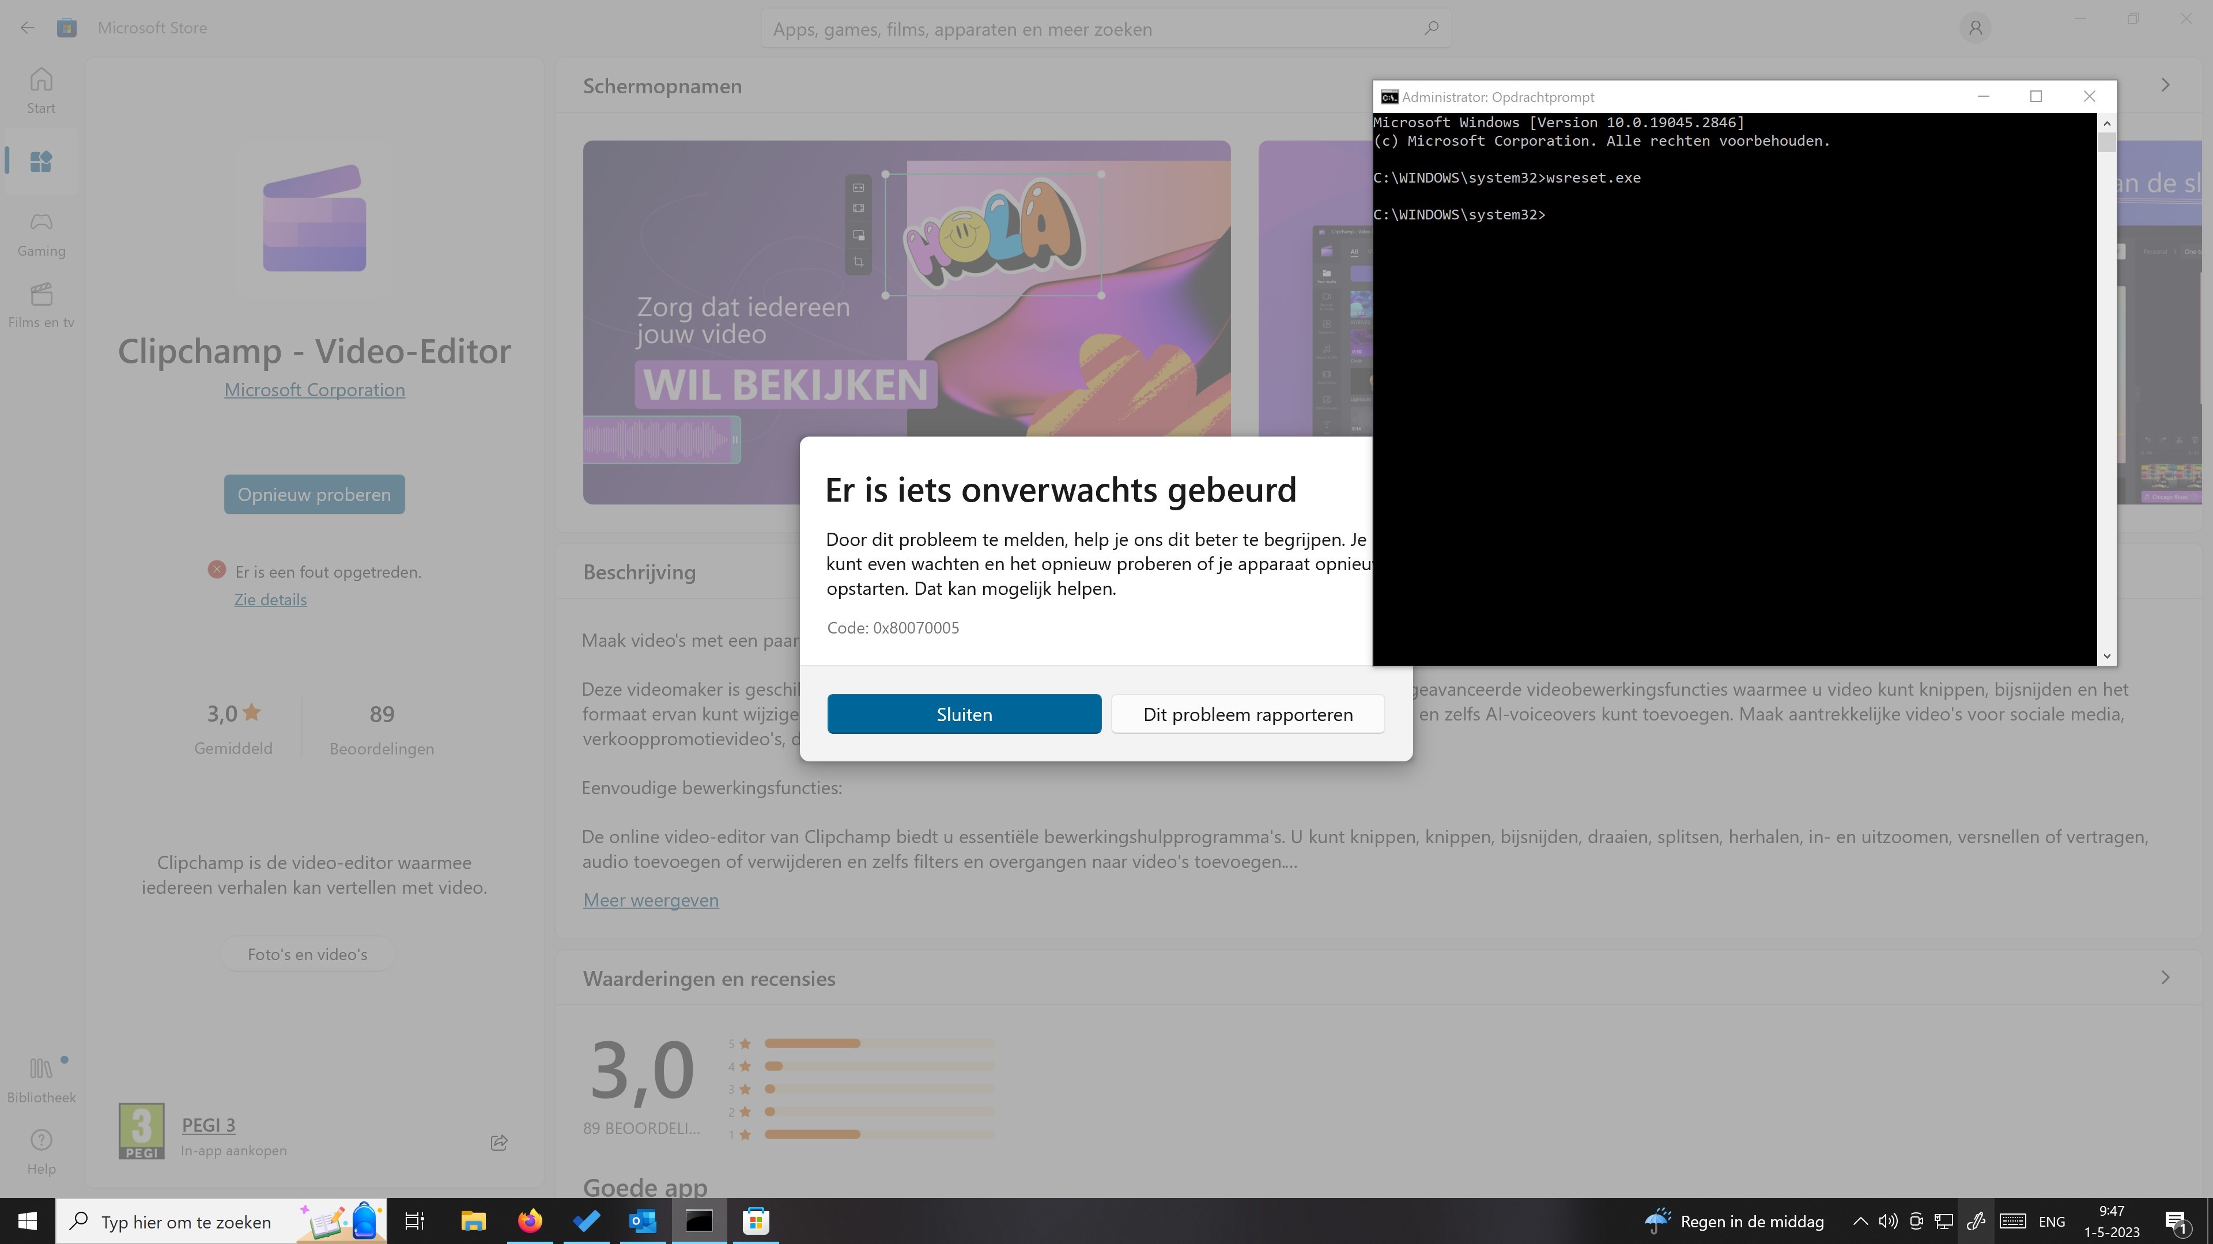
Task: Select the Apps icon in Store sidebar
Action: (40, 161)
